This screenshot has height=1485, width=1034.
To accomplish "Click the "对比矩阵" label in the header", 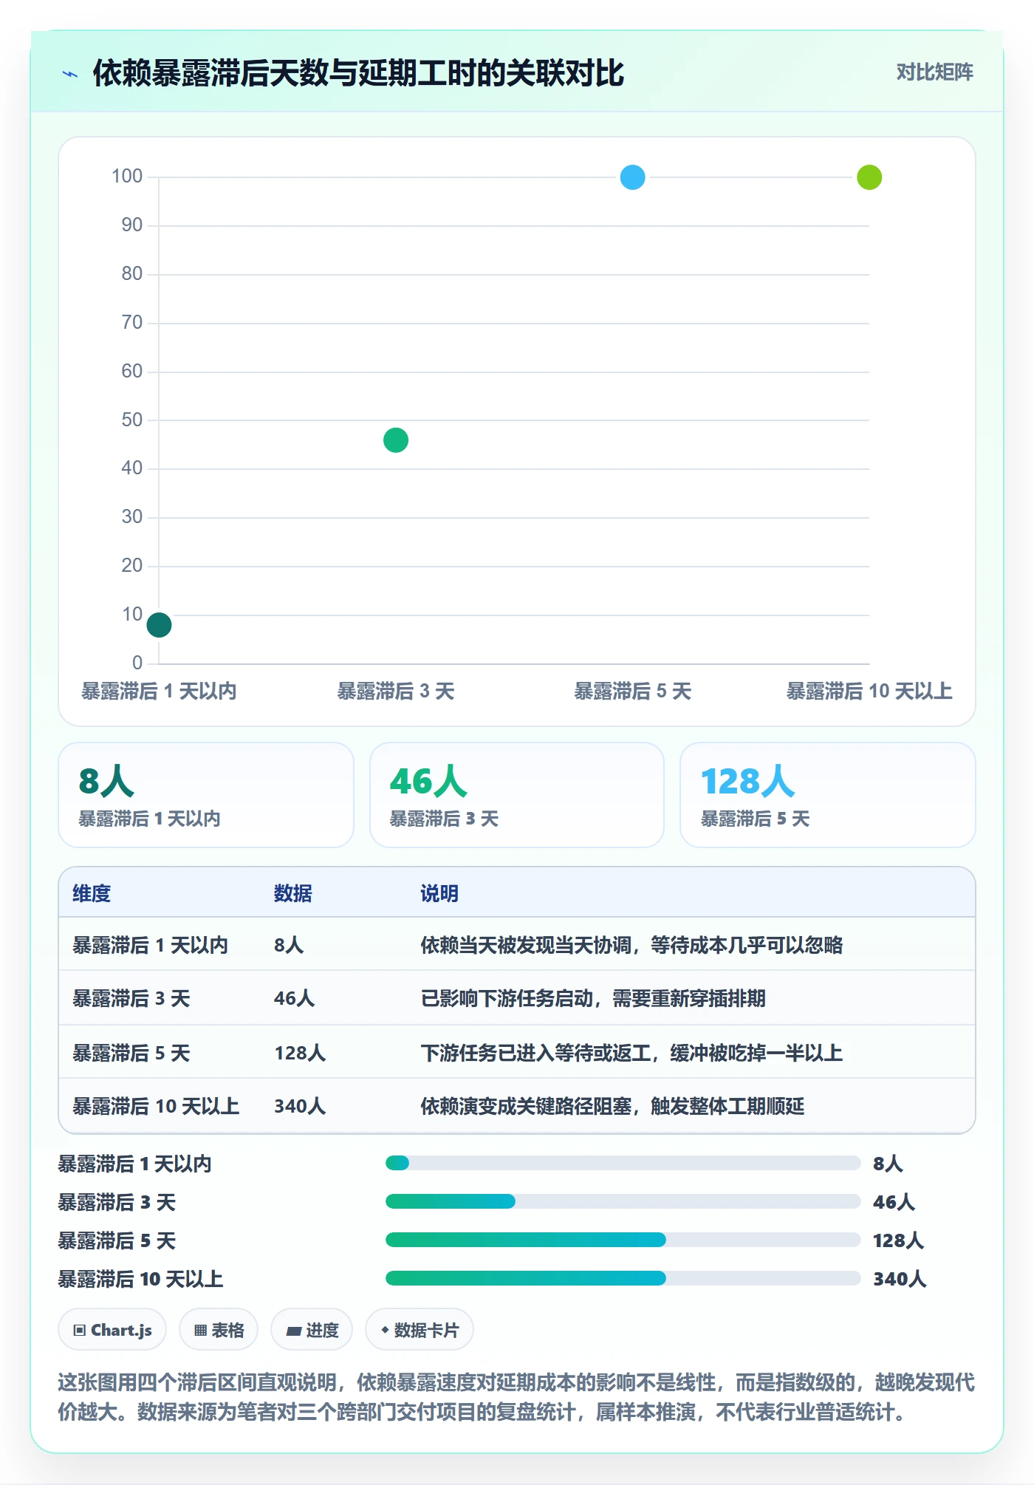I will 934,72.
